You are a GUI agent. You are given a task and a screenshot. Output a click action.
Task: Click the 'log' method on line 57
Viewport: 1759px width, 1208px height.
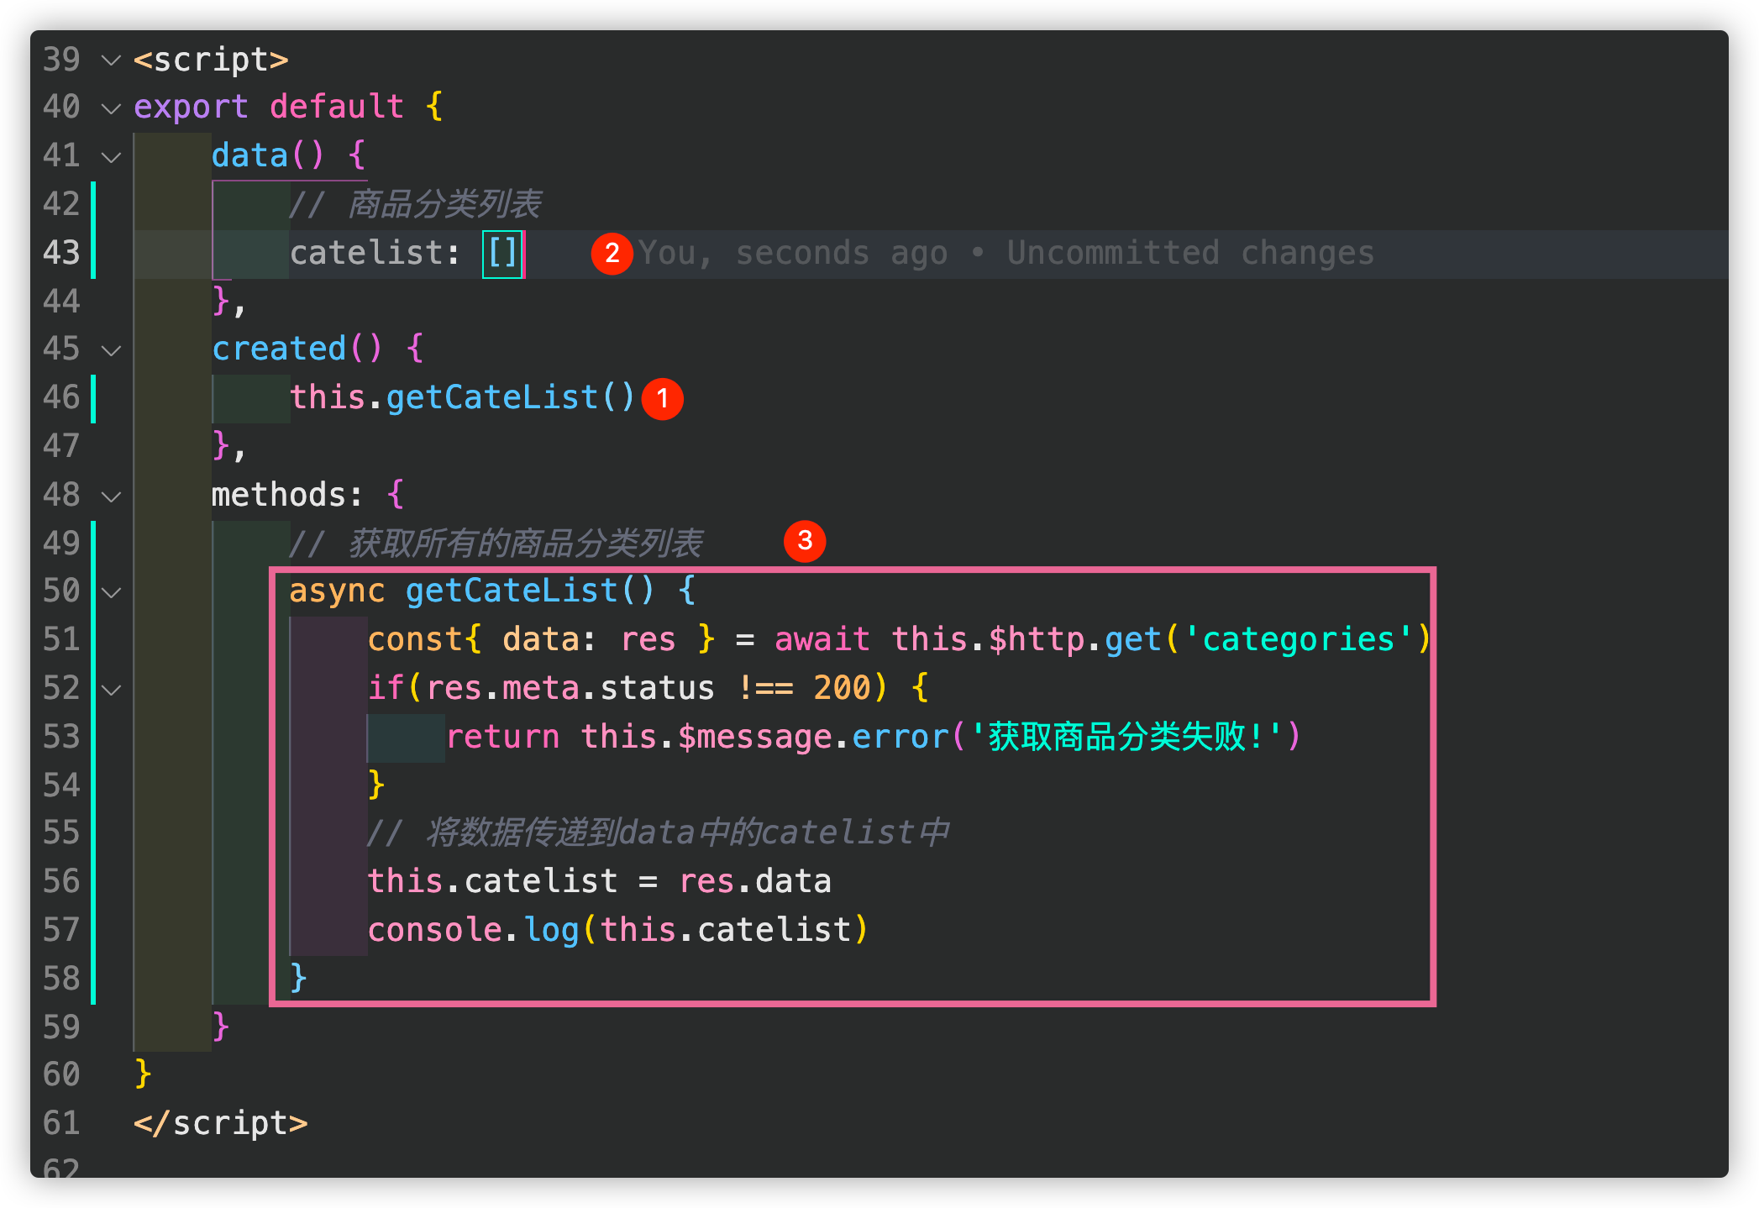tap(551, 930)
